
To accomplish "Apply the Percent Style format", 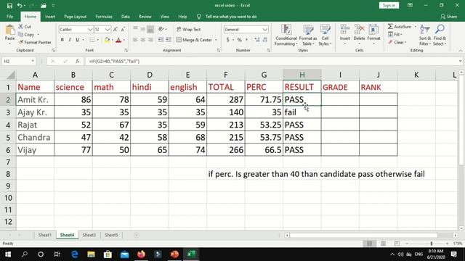I will tap(239, 40).
